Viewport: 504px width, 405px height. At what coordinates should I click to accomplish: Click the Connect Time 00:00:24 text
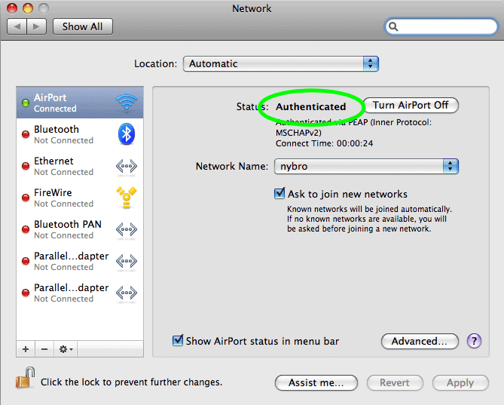[x=324, y=143]
